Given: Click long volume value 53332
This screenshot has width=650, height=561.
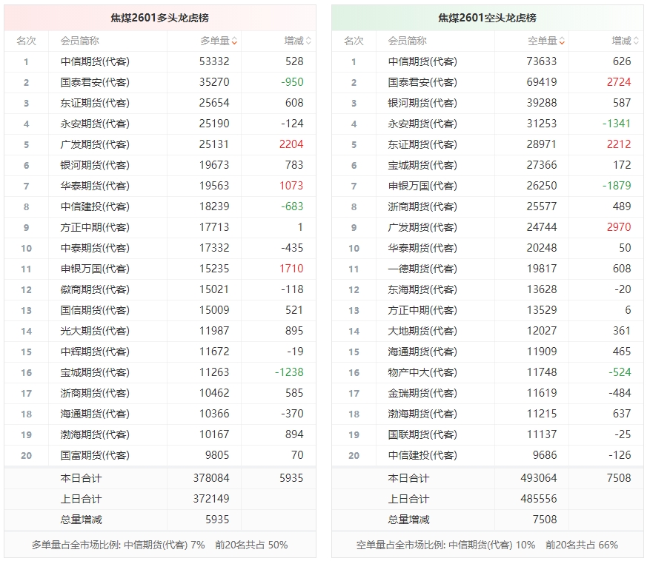Looking at the screenshot, I should pyautogui.click(x=214, y=61).
